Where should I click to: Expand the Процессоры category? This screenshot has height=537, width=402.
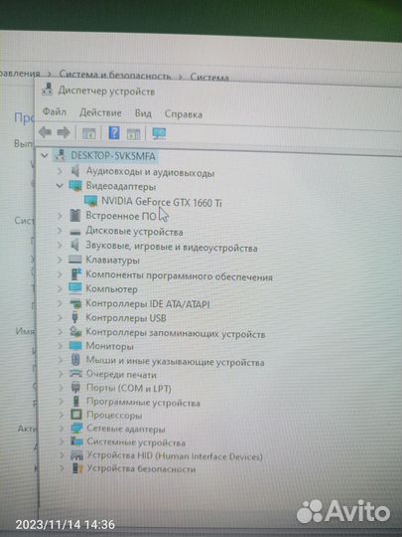coord(62,416)
